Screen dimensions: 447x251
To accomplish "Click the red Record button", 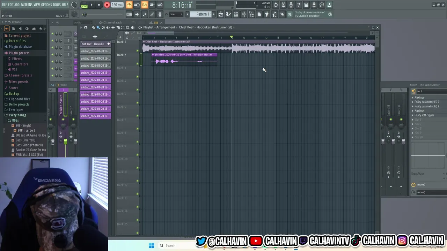I will [107, 5].
